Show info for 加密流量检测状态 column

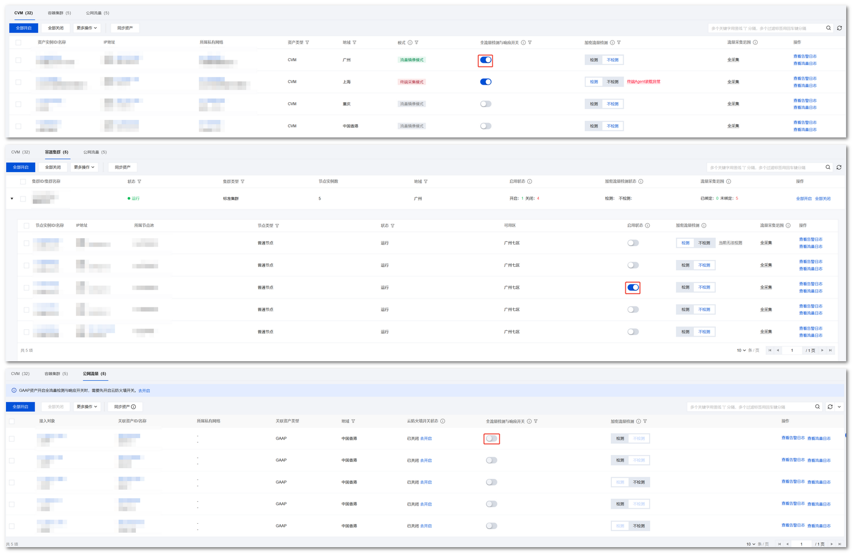(641, 182)
